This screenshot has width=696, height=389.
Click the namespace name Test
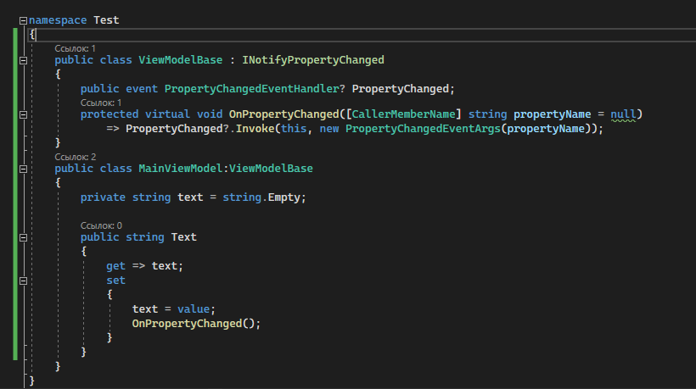click(x=106, y=20)
